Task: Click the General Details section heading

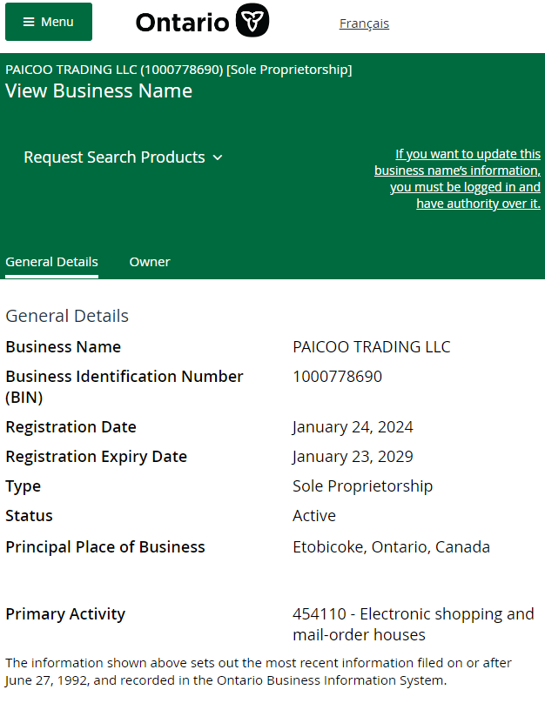Action: tap(67, 316)
